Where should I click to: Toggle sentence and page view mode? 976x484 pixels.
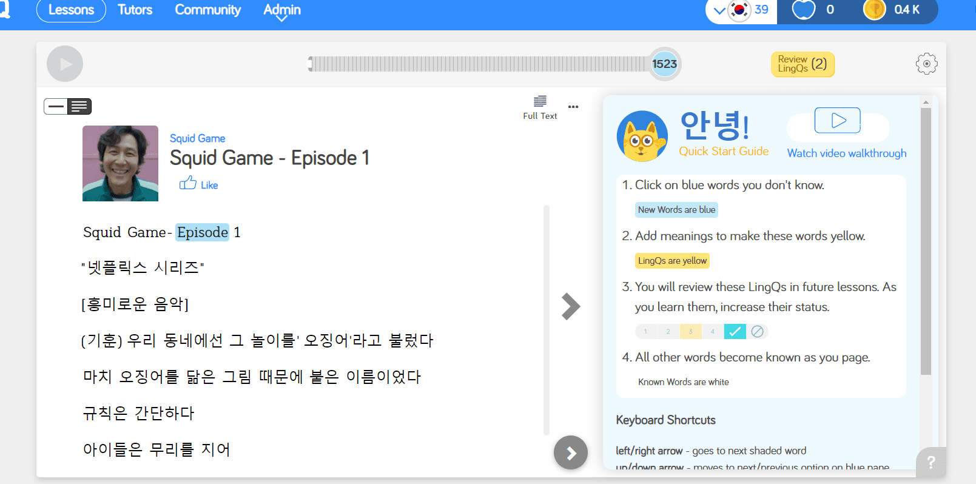[67, 107]
